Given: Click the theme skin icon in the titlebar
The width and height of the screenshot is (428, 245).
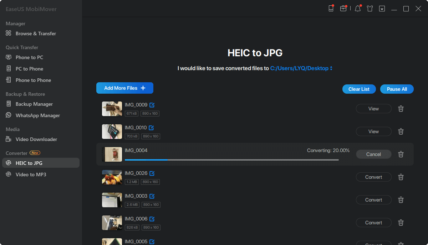Looking at the screenshot, I should (370, 8).
